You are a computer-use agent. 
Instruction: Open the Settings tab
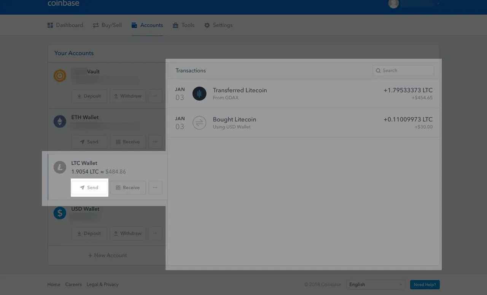tap(218, 25)
